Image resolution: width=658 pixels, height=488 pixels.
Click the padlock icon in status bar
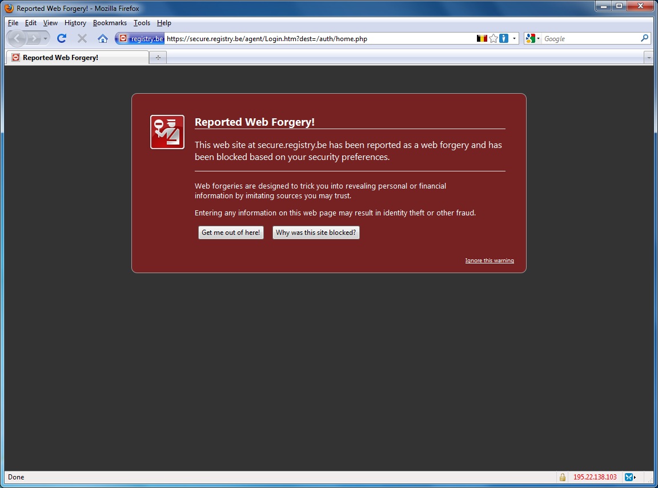pos(562,477)
